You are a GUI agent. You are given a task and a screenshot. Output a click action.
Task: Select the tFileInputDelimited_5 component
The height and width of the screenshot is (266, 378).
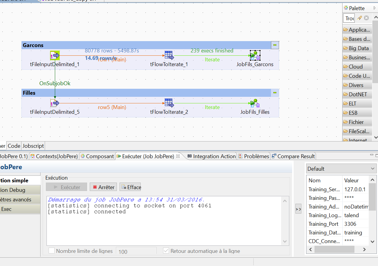click(55, 103)
